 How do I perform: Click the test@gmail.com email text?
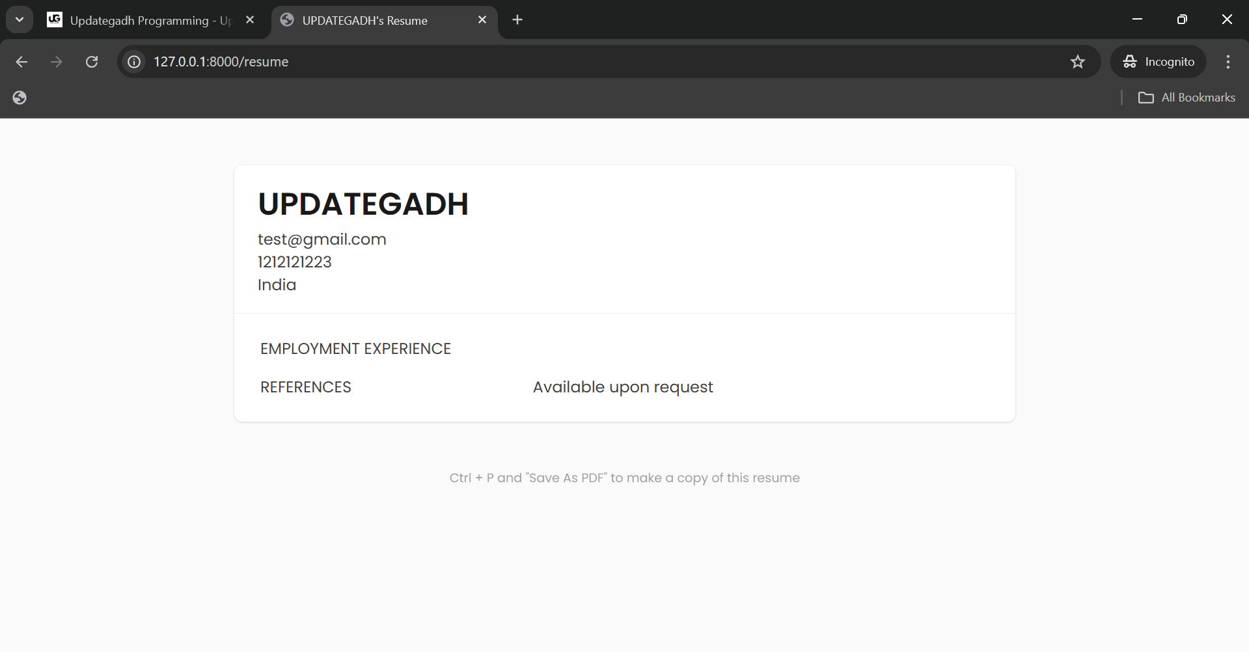(322, 239)
